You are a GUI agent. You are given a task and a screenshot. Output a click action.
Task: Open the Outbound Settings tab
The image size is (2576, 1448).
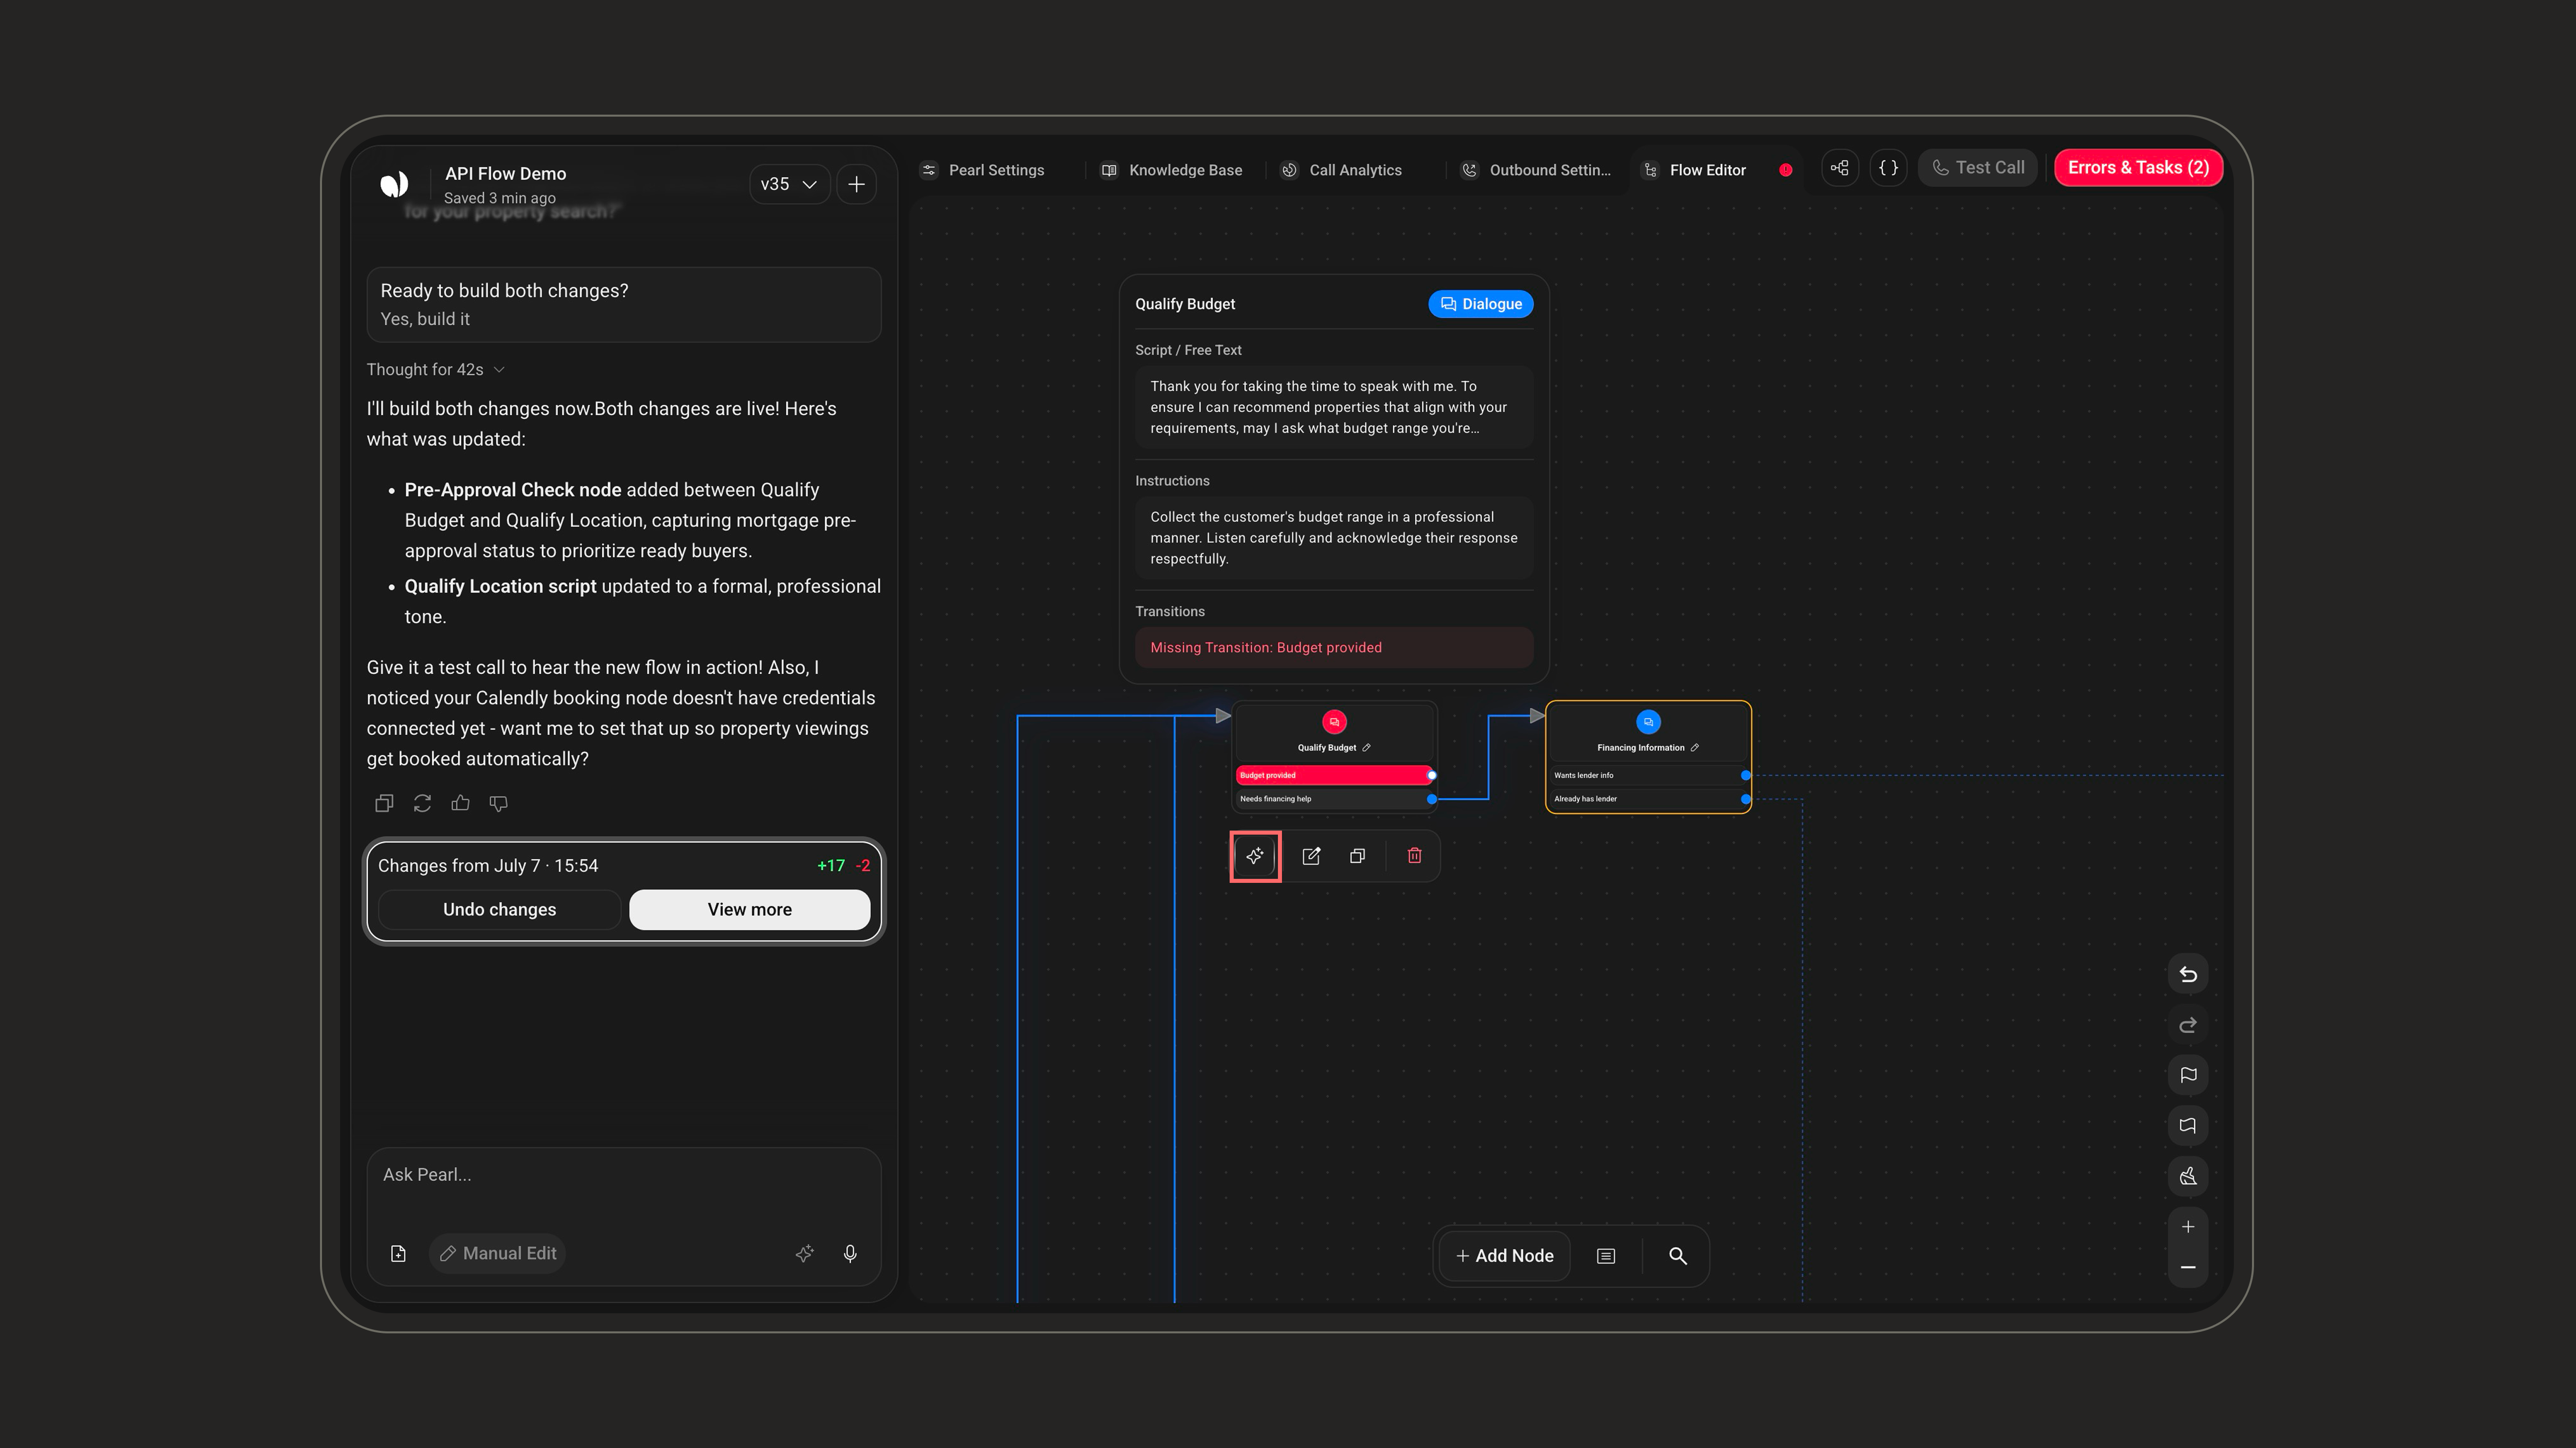coord(1535,170)
